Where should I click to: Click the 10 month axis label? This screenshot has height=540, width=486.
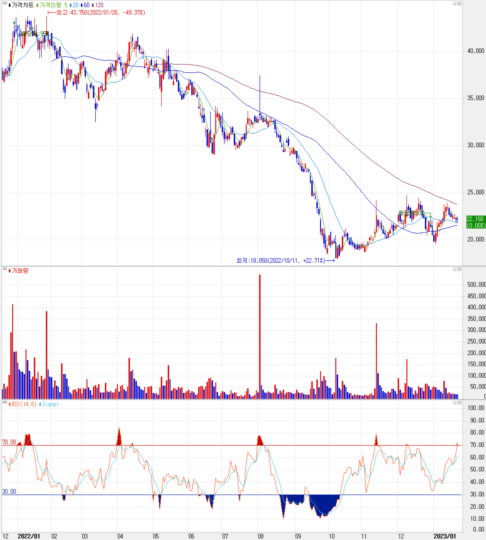pos(331,536)
